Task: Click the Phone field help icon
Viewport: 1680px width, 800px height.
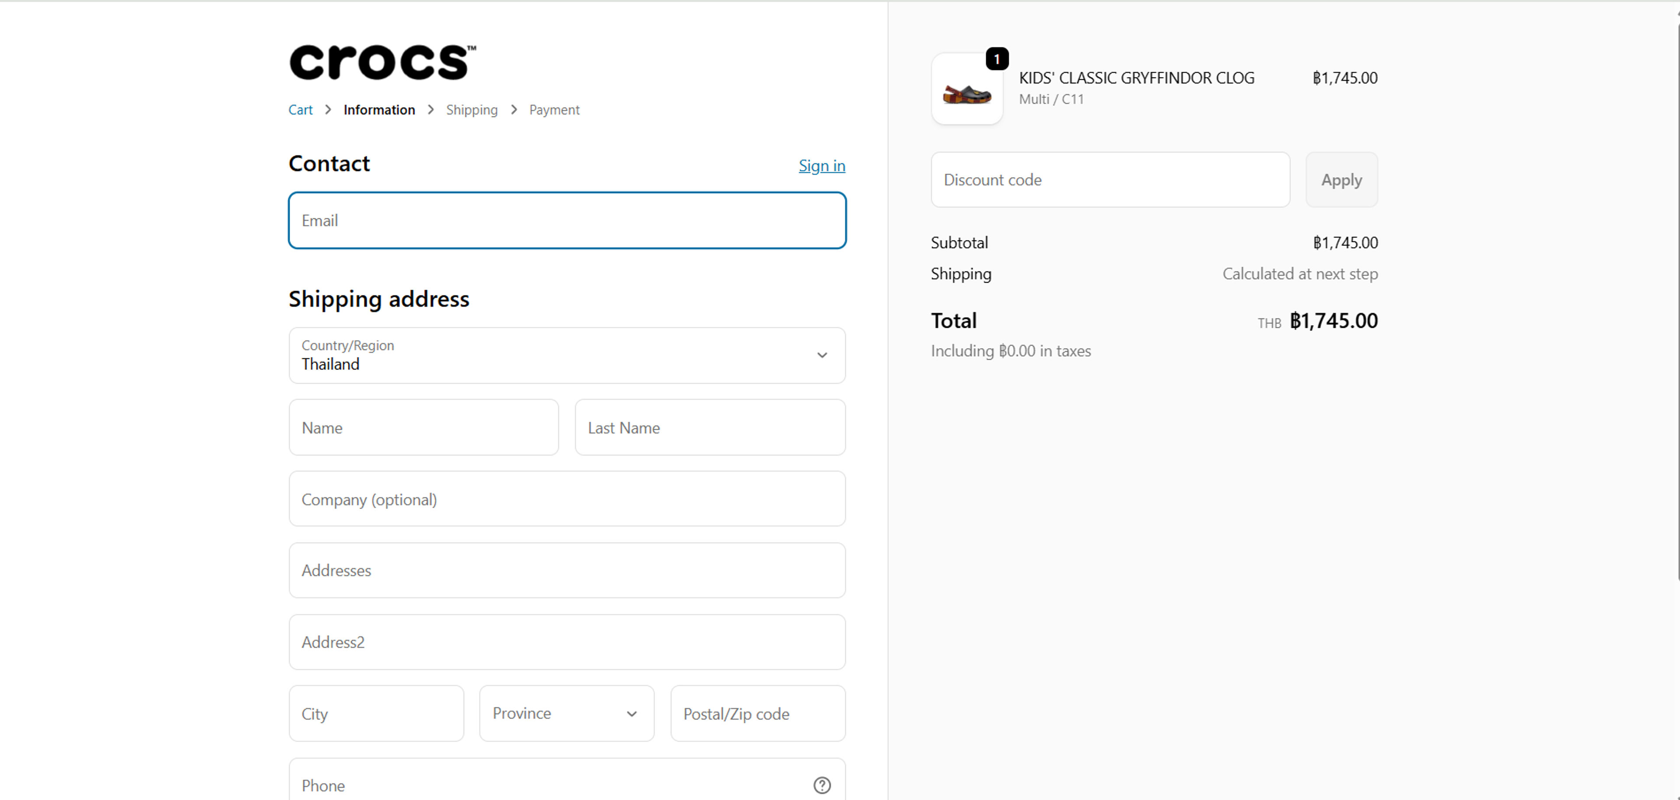Action: point(822,785)
